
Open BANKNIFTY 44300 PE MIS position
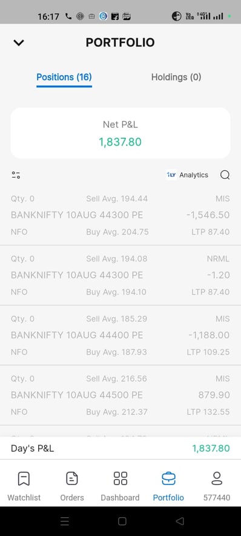pos(120,215)
